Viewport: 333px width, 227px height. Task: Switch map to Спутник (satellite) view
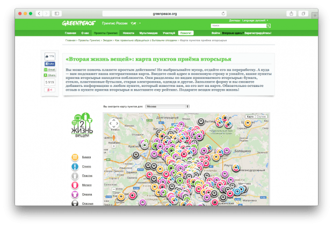click(261, 116)
